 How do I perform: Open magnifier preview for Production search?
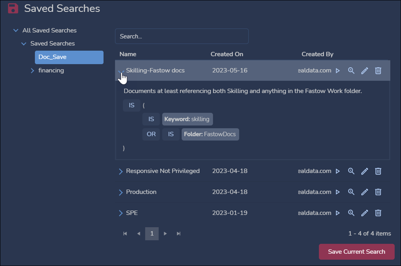coord(351,192)
